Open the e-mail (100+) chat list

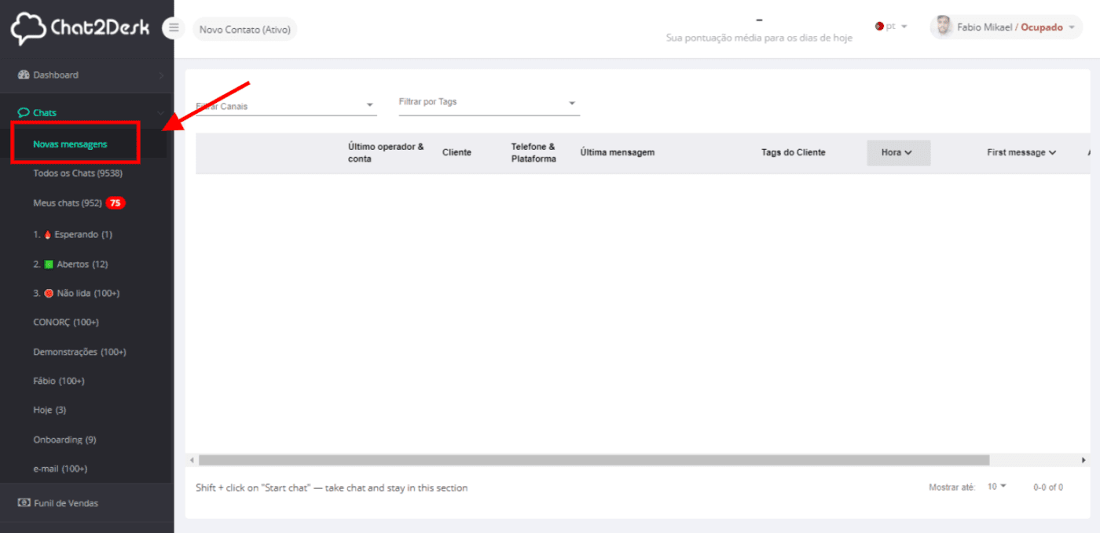(x=60, y=469)
